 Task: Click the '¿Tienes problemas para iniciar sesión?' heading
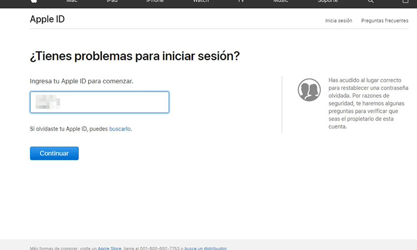click(x=135, y=56)
